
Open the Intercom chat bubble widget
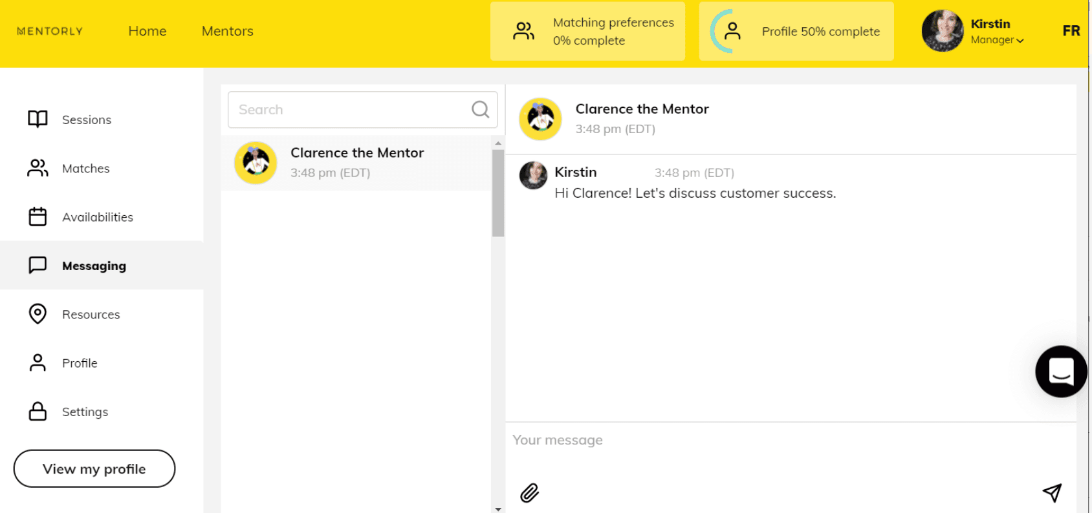click(x=1061, y=372)
